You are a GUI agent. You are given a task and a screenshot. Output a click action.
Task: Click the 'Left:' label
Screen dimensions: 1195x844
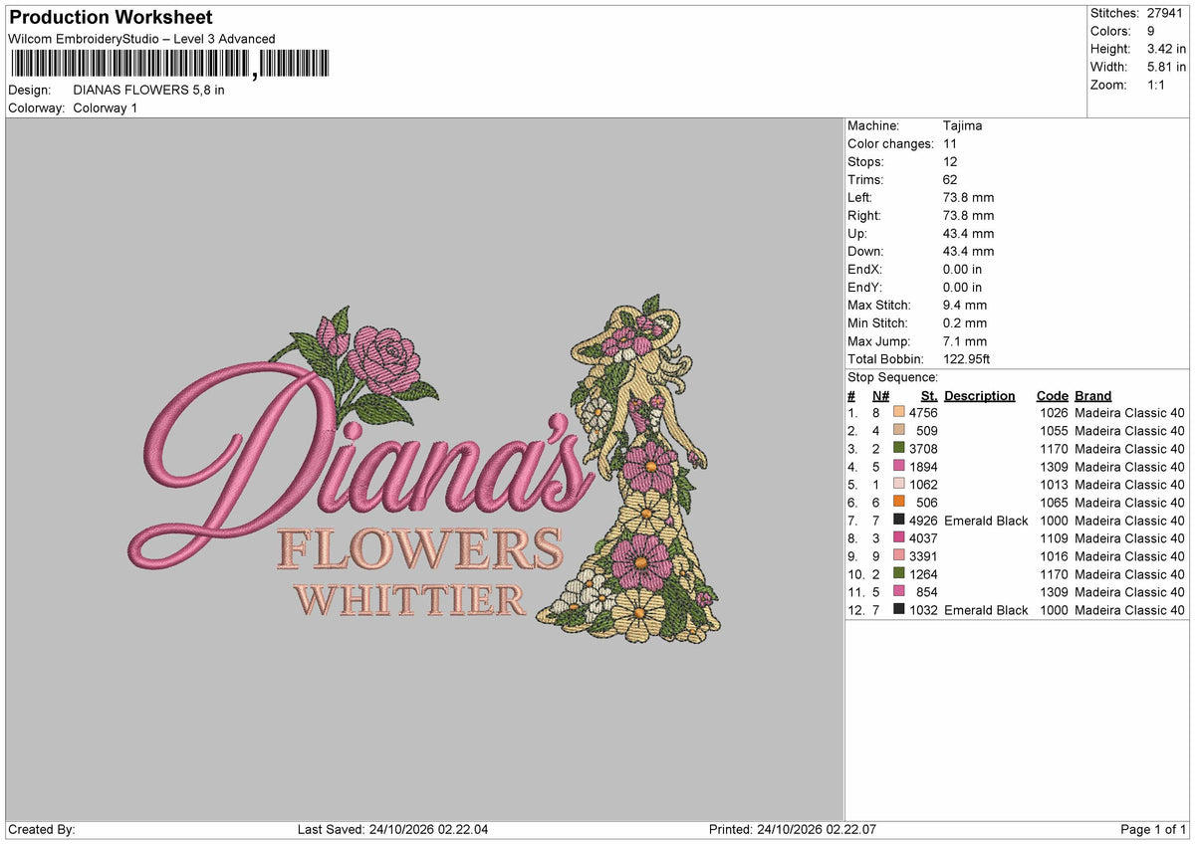pyautogui.click(x=860, y=198)
